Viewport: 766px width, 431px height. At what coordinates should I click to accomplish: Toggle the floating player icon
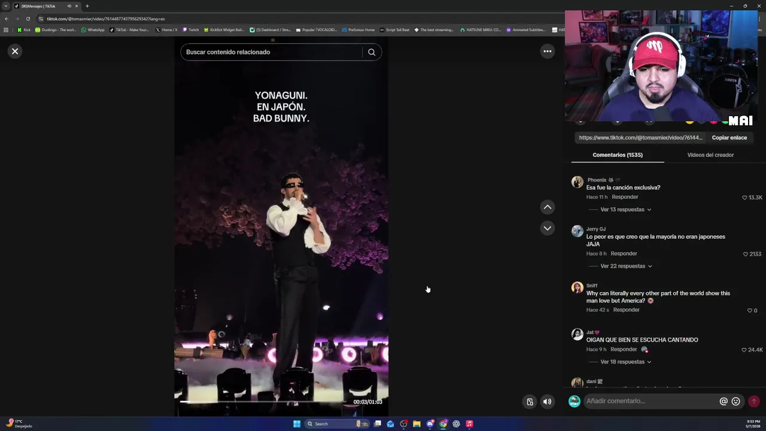[530, 402]
